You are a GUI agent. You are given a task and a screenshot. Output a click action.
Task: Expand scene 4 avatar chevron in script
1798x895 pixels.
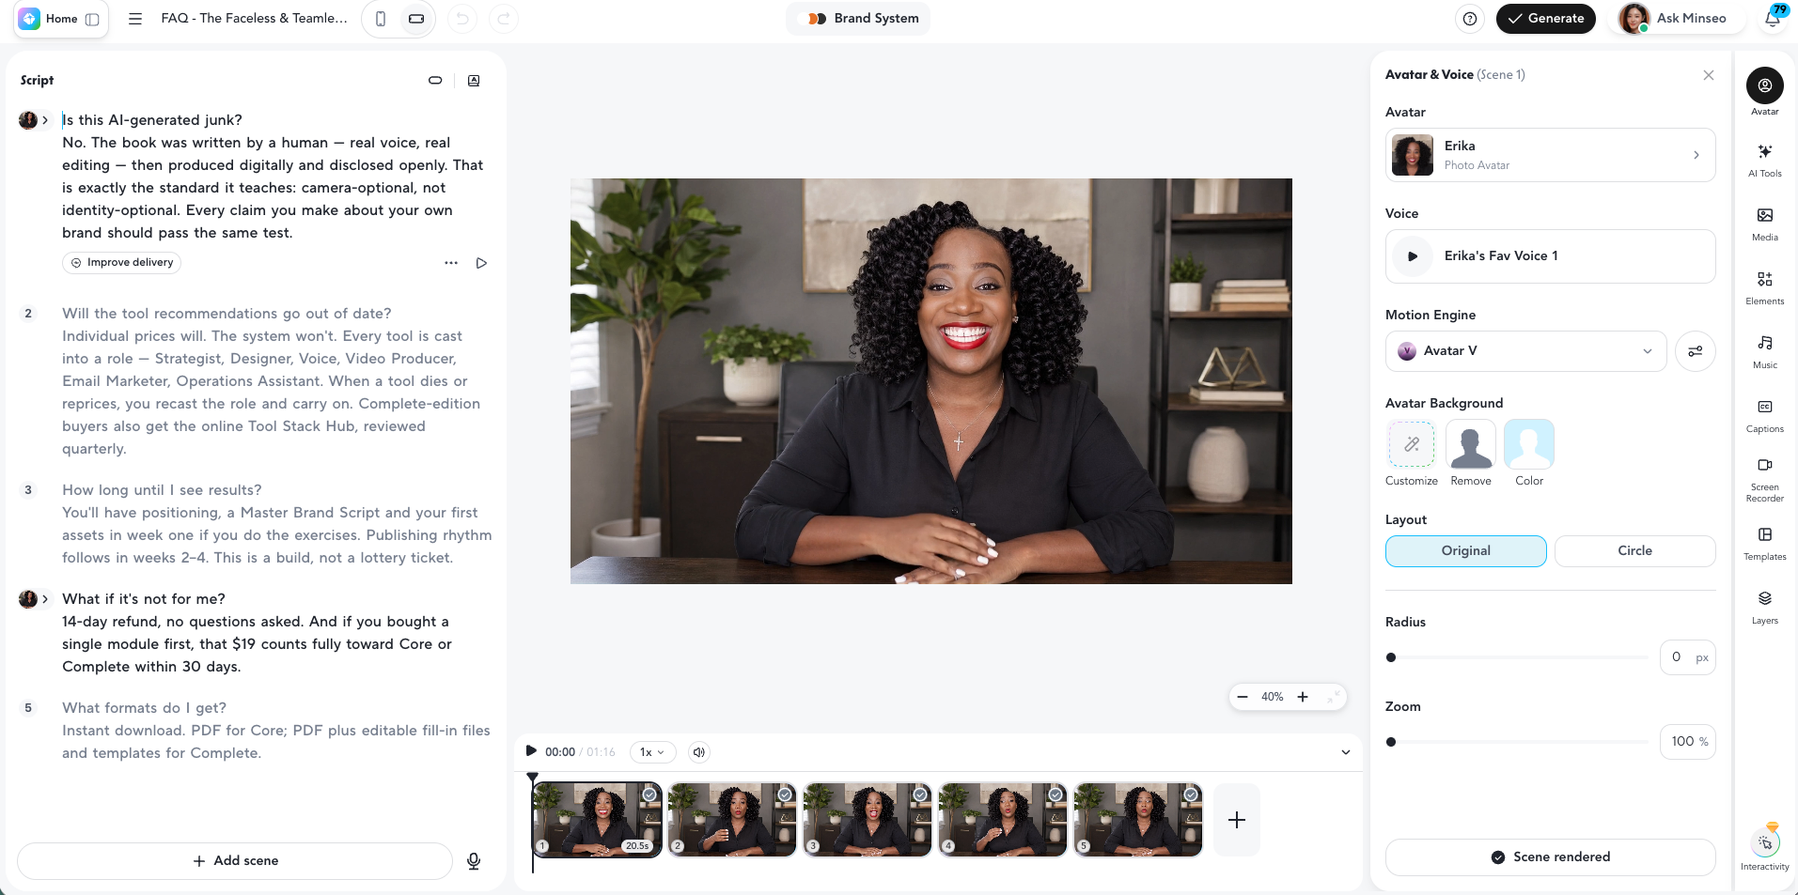(x=45, y=599)
